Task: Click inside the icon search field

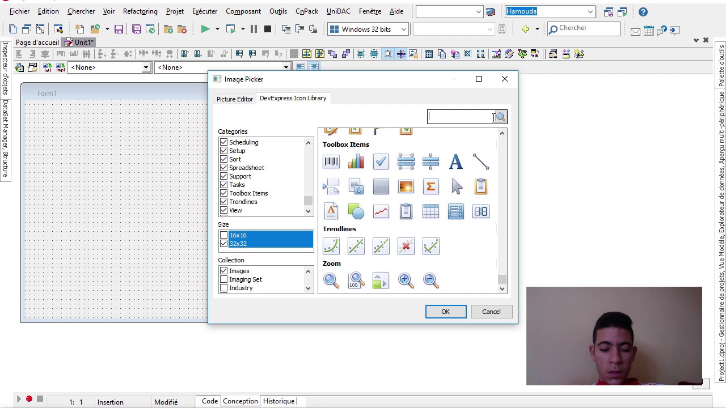Action: click(459, 117)
